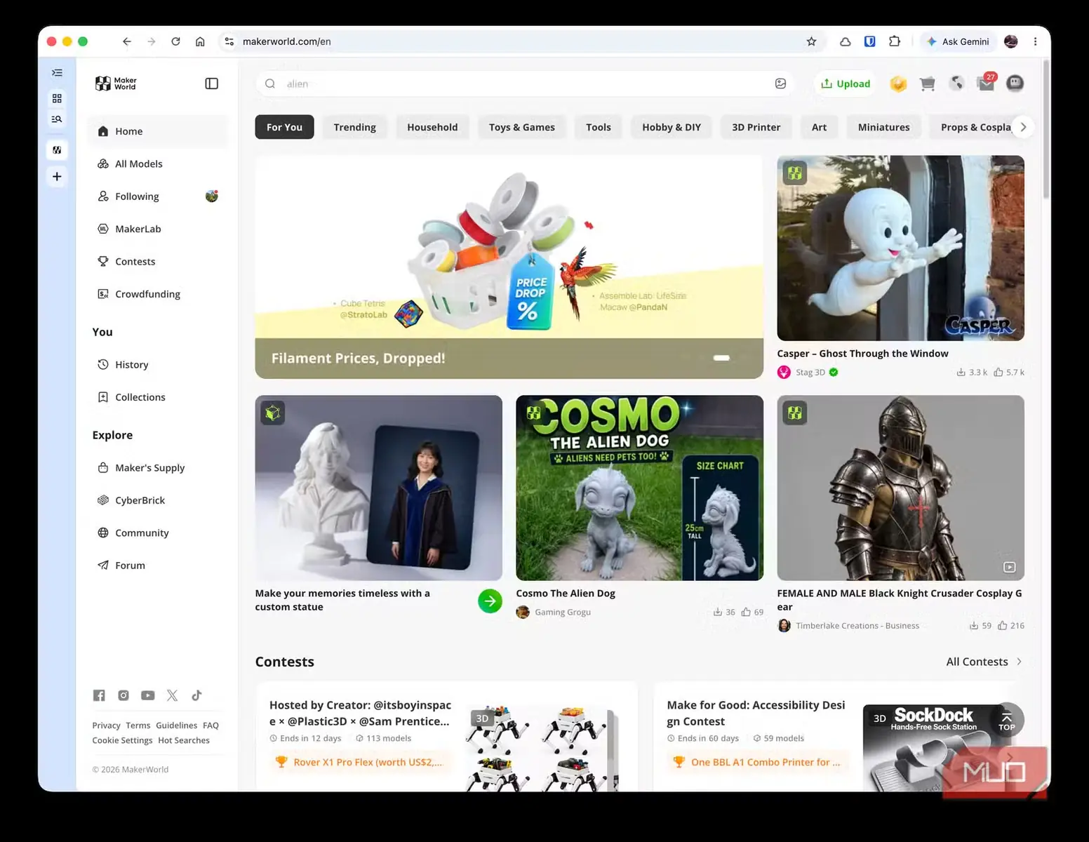This screenshot has width=1089, height=842.
Task: Open the user avatar menu
Action: tap(1015, 83)
